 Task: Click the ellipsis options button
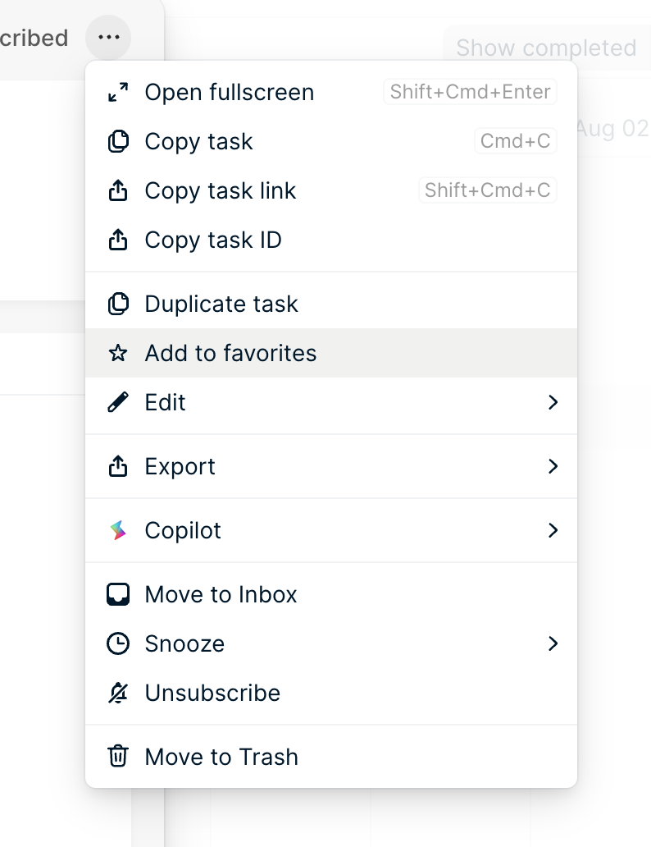point(108,38)
